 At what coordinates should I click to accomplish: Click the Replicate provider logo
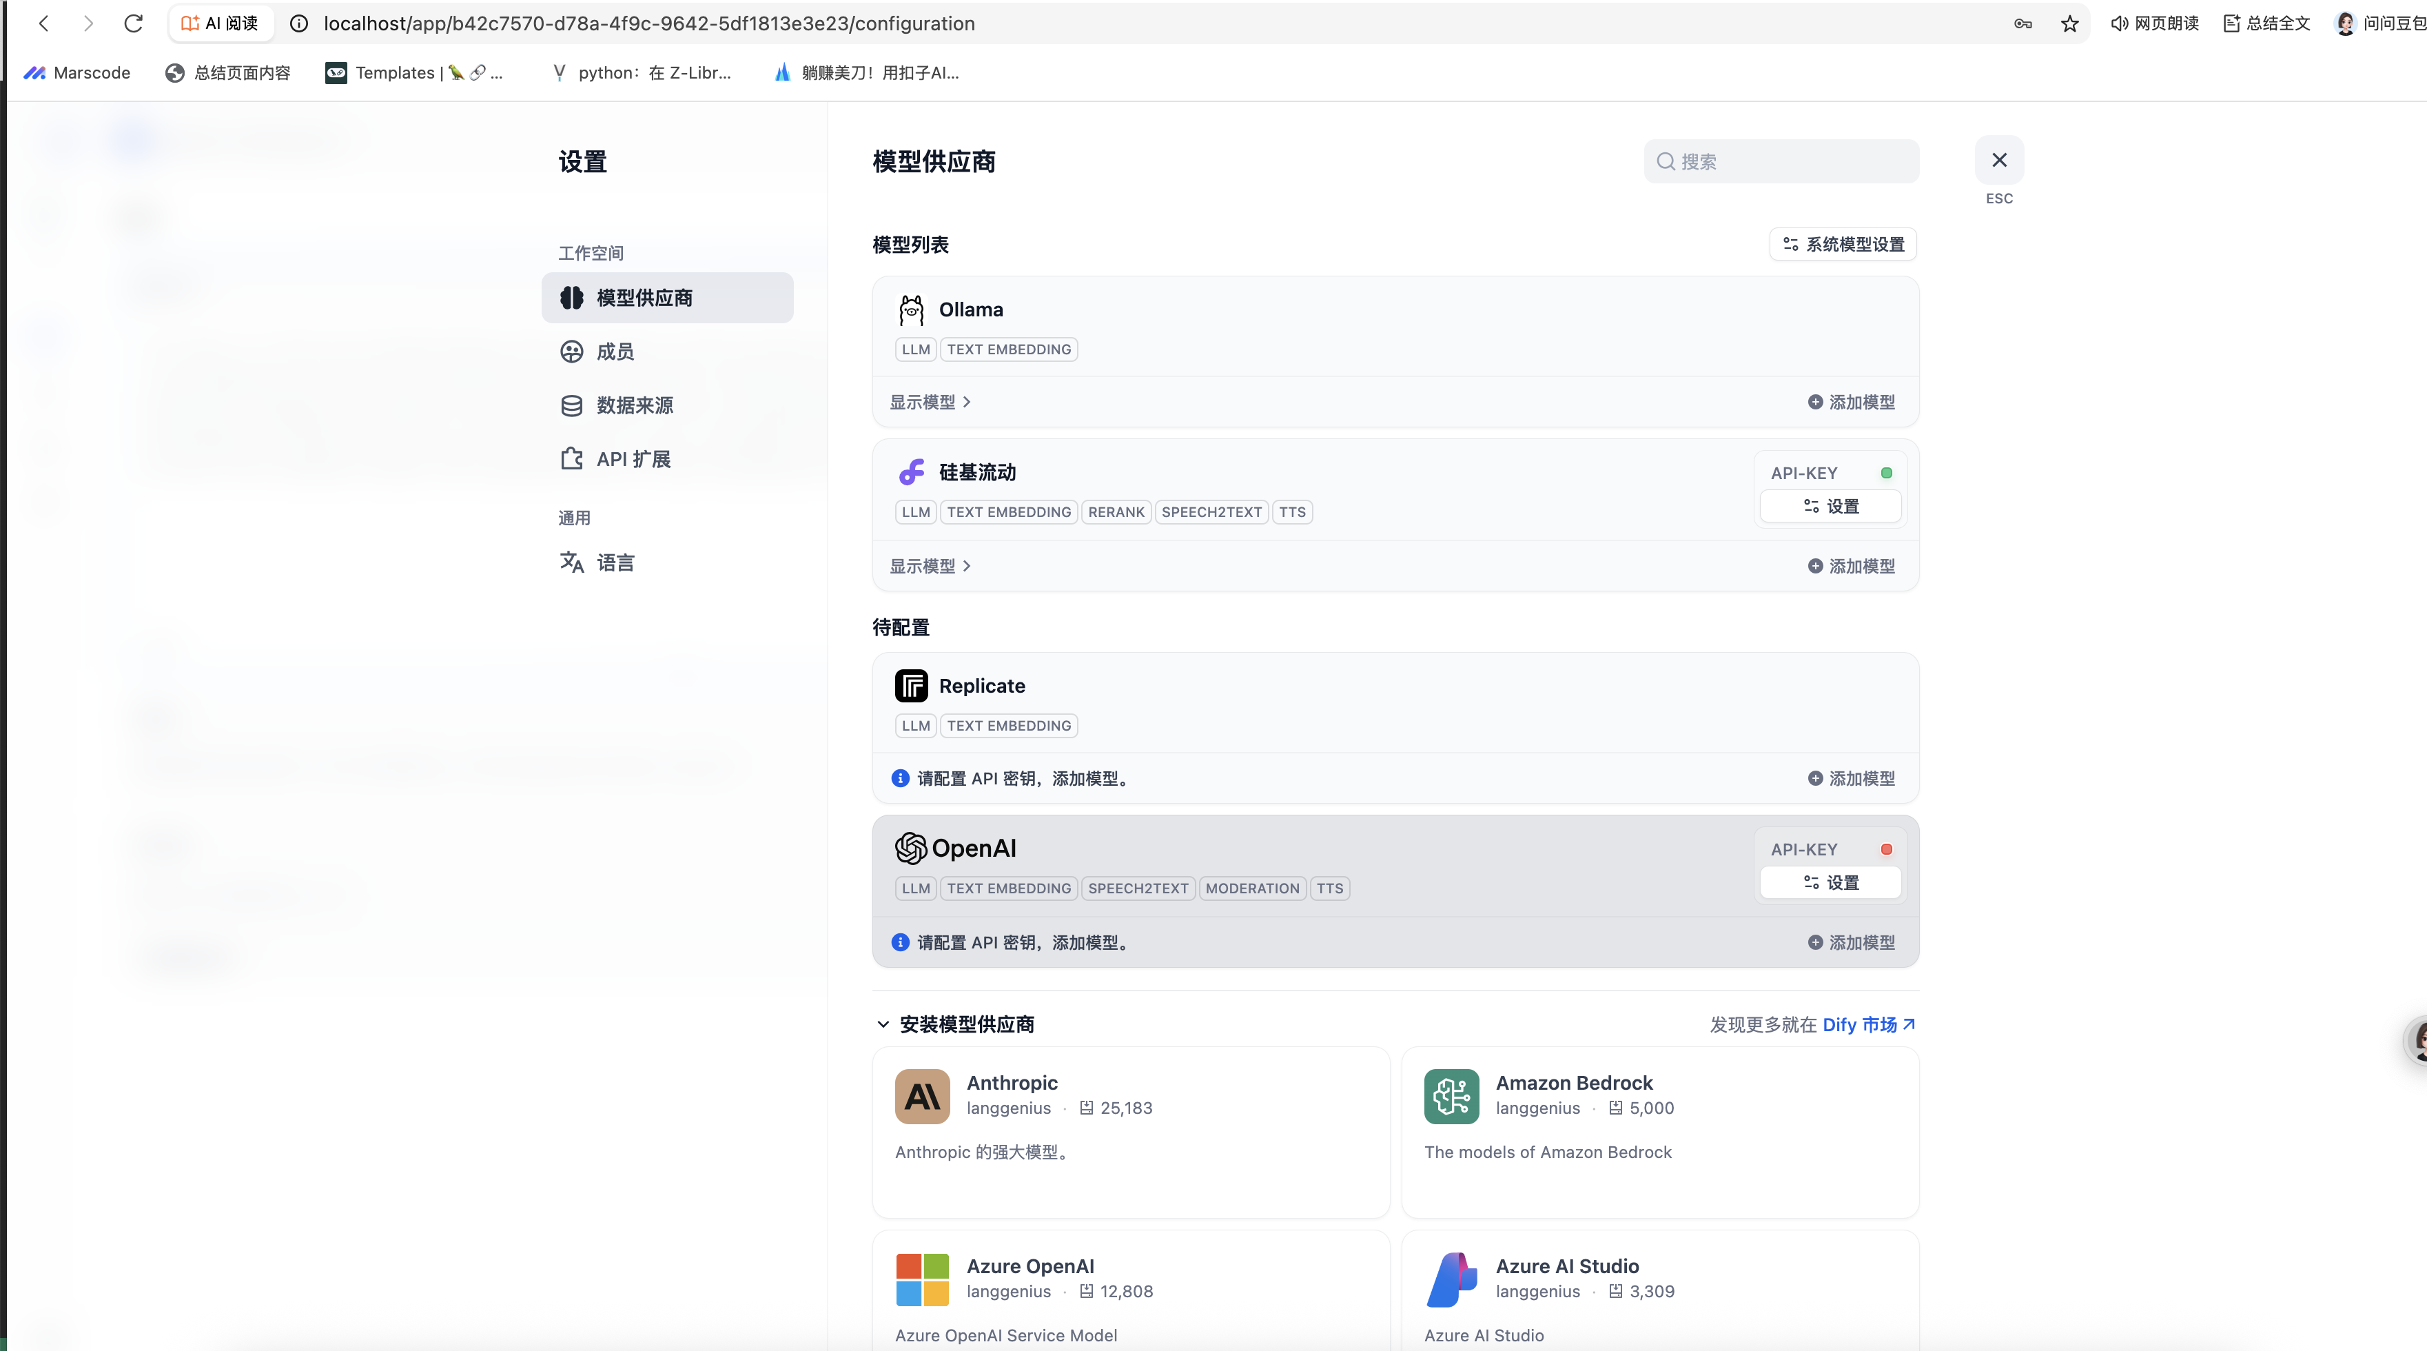click(910, 686)
